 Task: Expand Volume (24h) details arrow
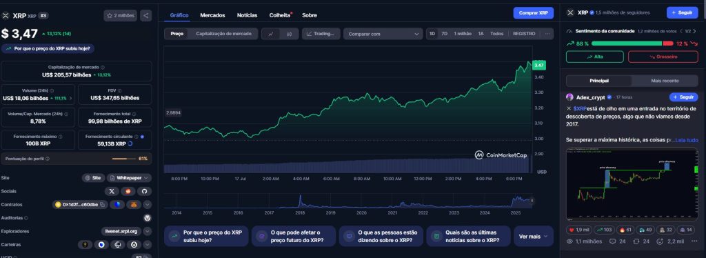click(x=70, y=98)
